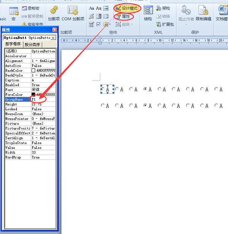Click Restrict Editing (限制编辑) icon

[x=203, y=10]
